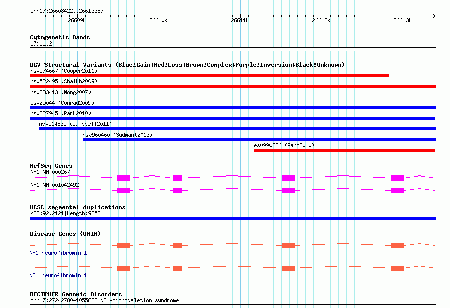Image resolution: width=450 pixels, height=308 pixels.
Task: Click second orange exon of lower OMIM gene
Action: click(177, 268)
